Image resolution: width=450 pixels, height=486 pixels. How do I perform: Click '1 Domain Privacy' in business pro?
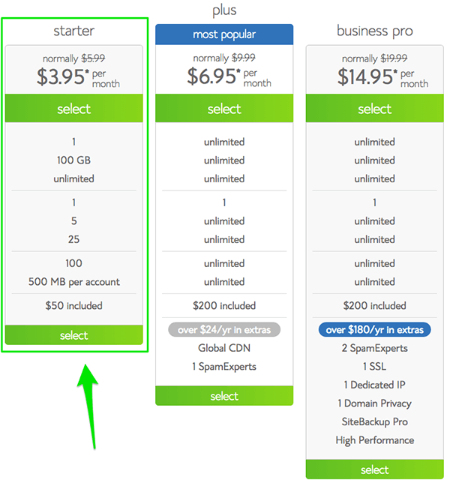click(374, 403)
